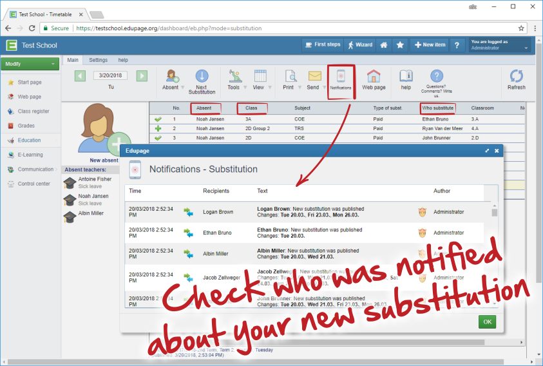Screen dimensions: 543x366
Task: Click the star favorites icon in header
Action: click(400, 45)
